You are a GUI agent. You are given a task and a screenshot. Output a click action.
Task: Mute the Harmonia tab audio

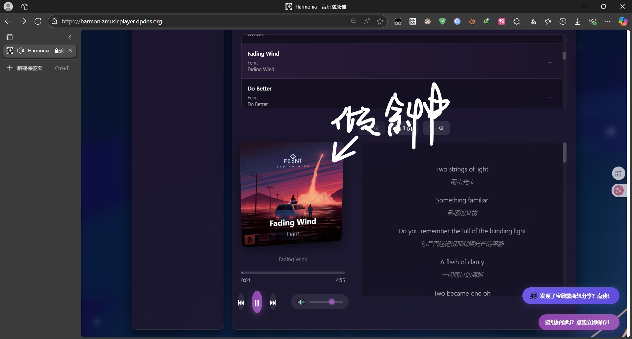(20, 51)
